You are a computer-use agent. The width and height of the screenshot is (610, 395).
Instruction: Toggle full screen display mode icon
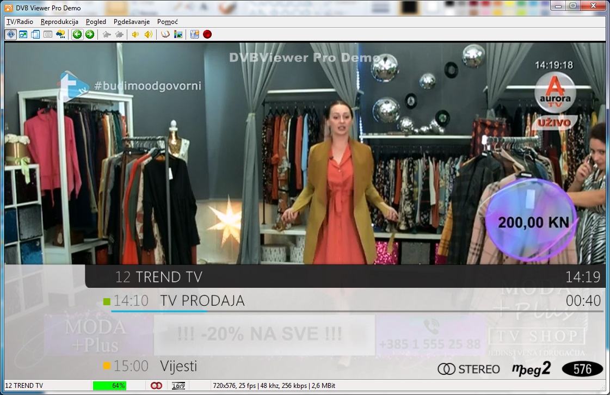23,34
